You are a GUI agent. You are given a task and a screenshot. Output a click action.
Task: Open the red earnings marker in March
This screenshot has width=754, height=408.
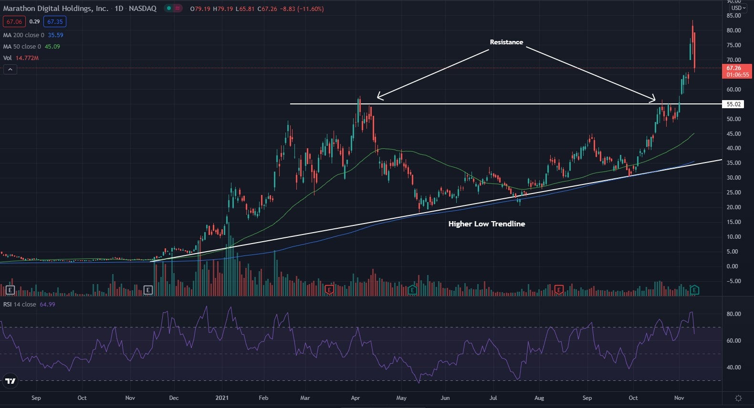coord(329,289)
